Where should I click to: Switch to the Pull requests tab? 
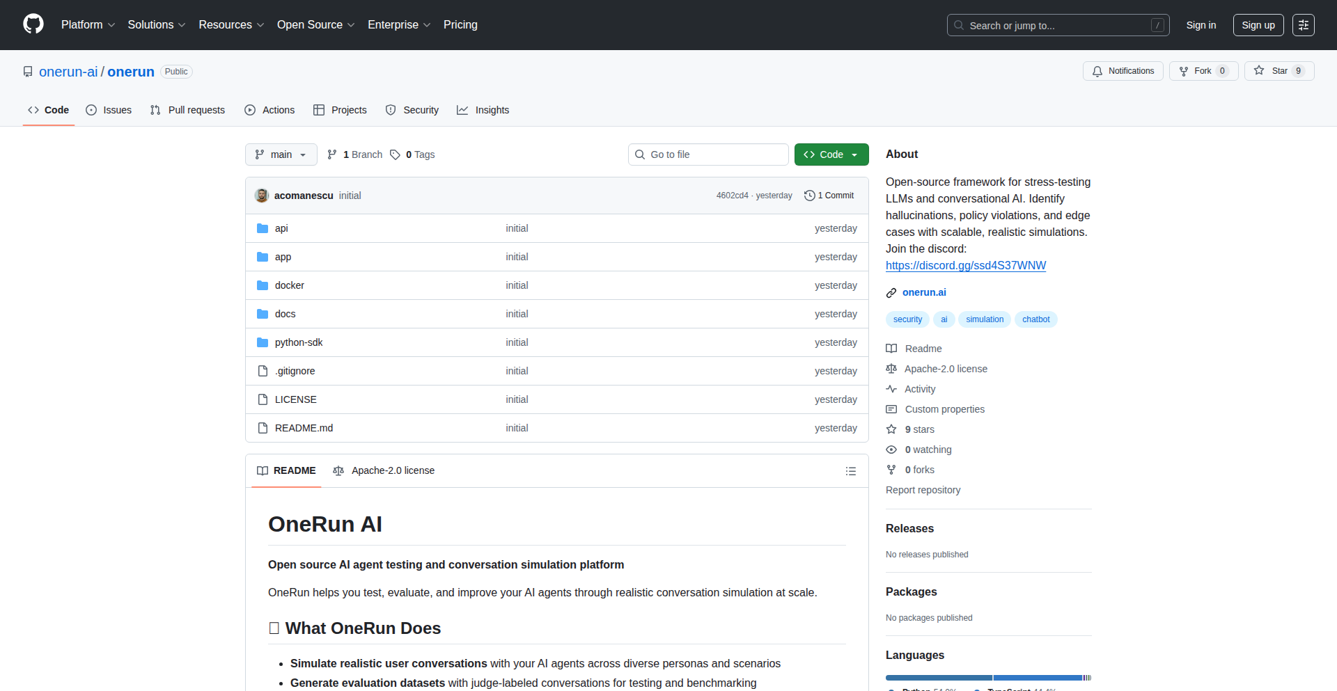(188, 110)
